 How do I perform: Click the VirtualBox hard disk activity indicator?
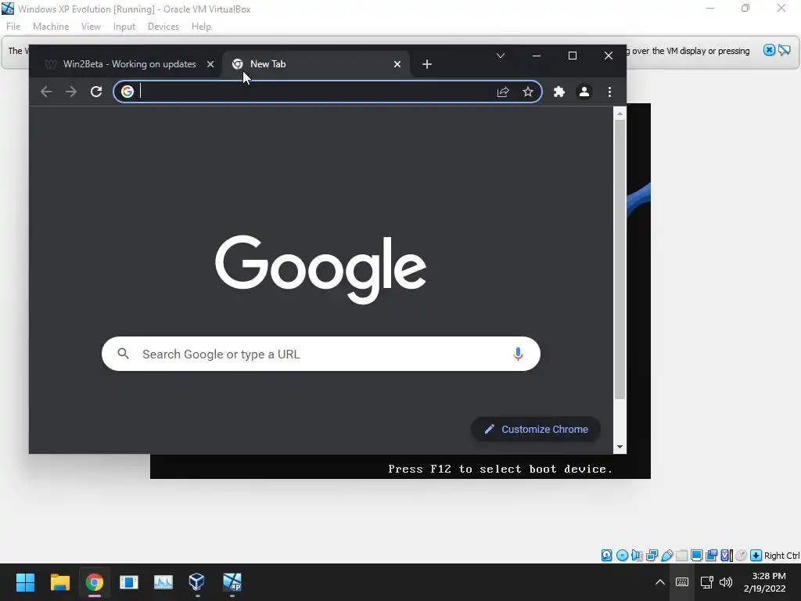click(x=606, y=556)
